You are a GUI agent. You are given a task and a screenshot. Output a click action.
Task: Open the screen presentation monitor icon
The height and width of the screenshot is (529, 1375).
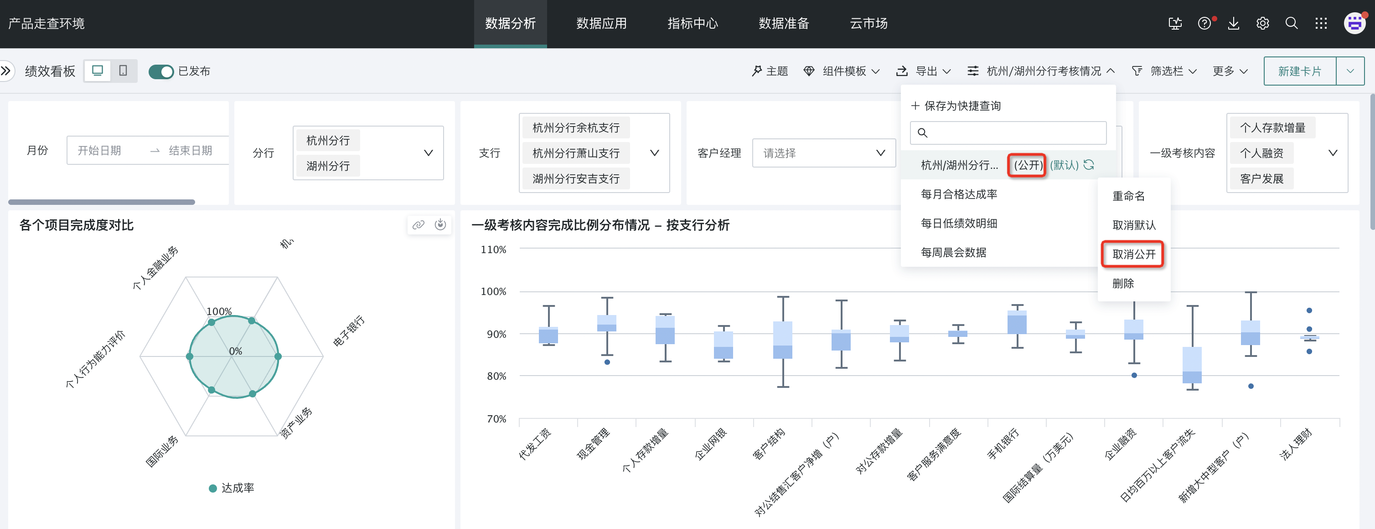pos(1175,24)
